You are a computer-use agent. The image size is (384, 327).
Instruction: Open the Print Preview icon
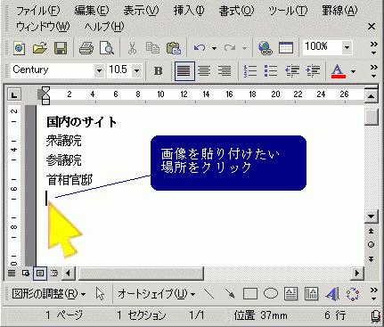tap(107, 48)
